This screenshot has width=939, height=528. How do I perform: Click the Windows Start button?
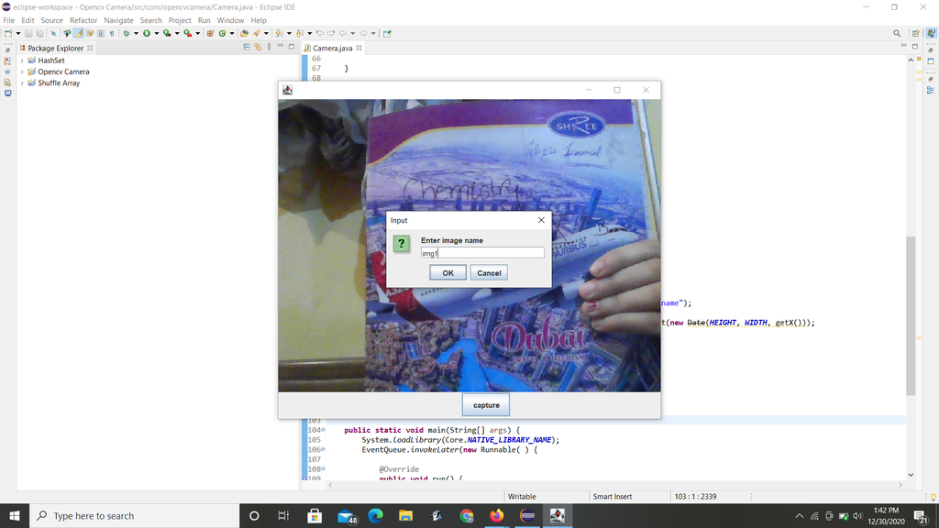15,515
